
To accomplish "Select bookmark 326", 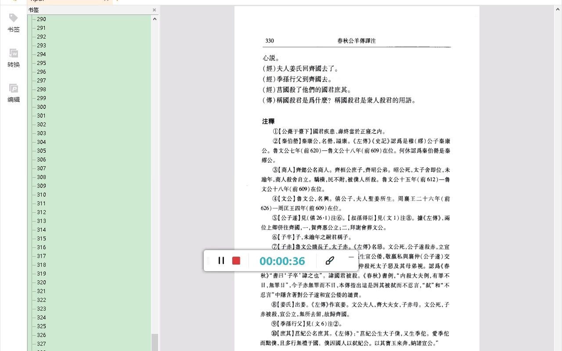I will [41, 335].
